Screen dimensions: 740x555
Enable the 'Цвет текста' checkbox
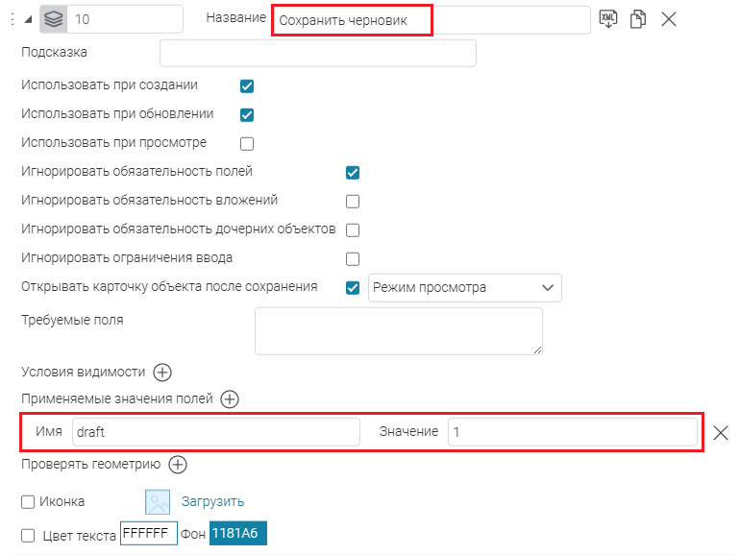(x=28, y=535)
